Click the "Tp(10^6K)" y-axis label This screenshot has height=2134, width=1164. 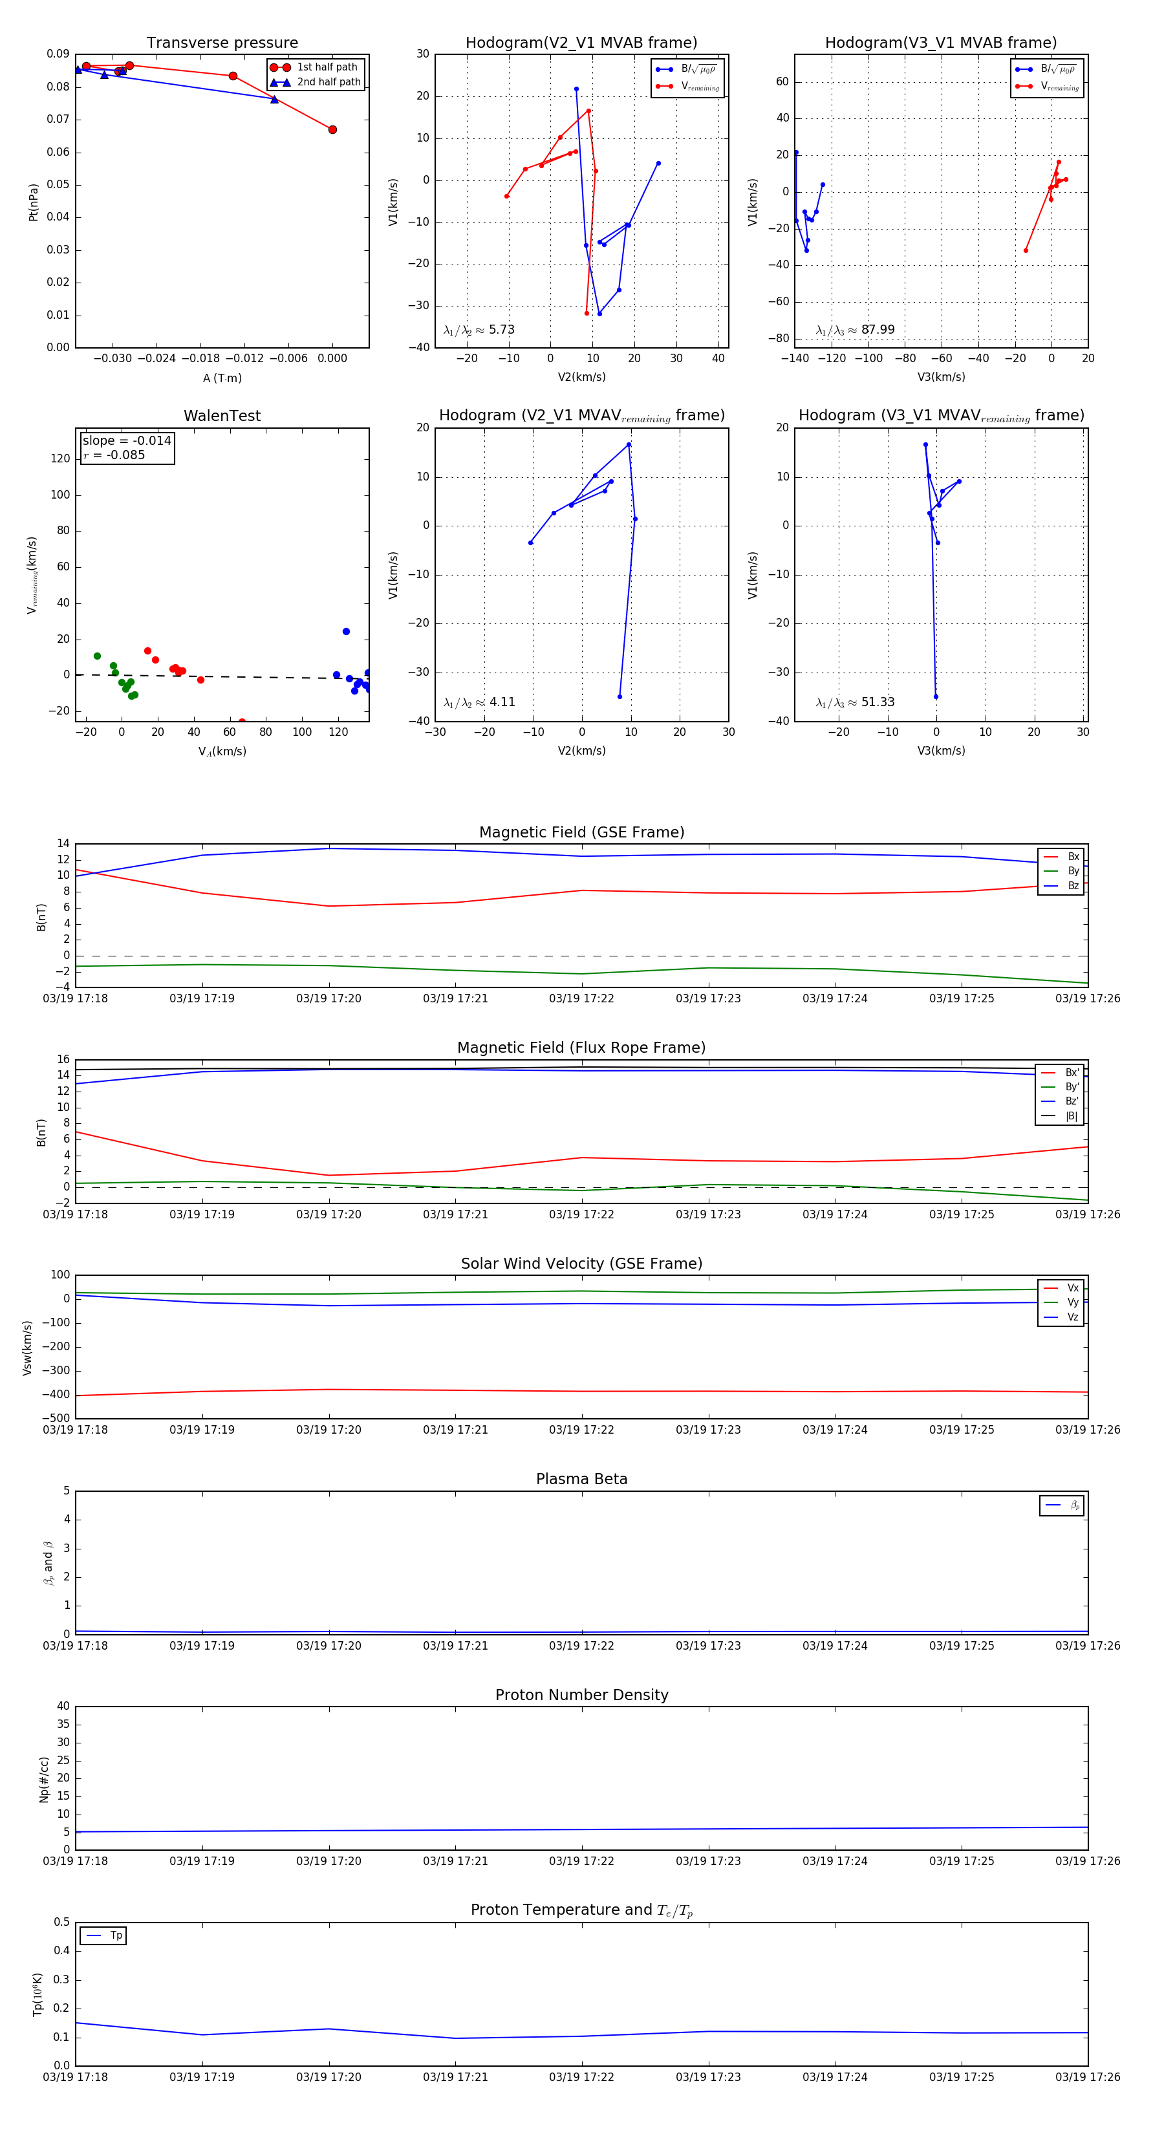pos(38,1995)
